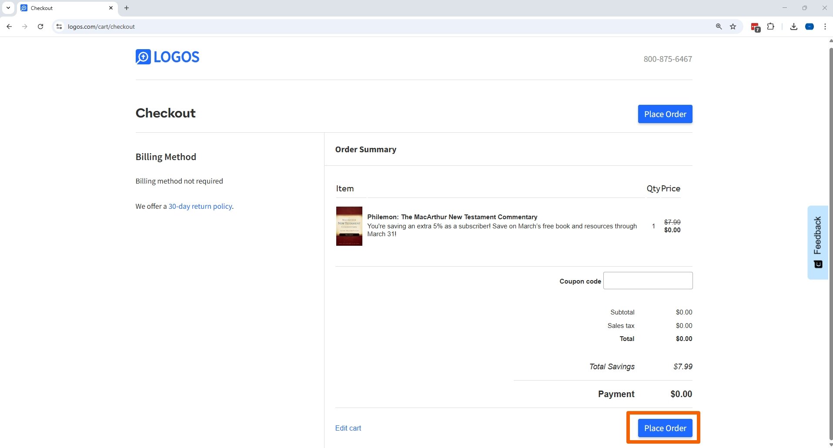Click into the Coupon code field
Viewport: 833px width, 448px height.
click(x=648, y=281)
